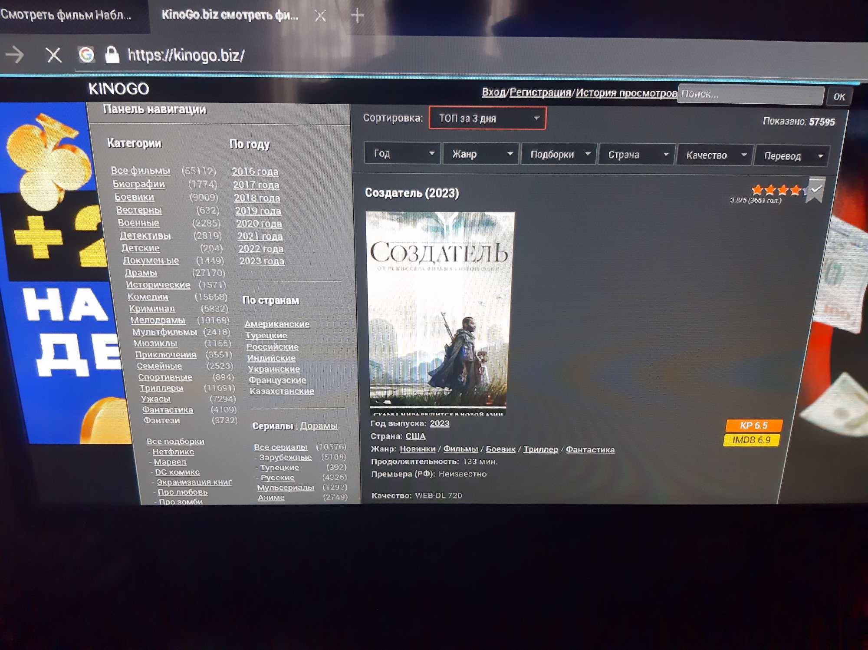Open the Создатель movie poster

[439, 313]
